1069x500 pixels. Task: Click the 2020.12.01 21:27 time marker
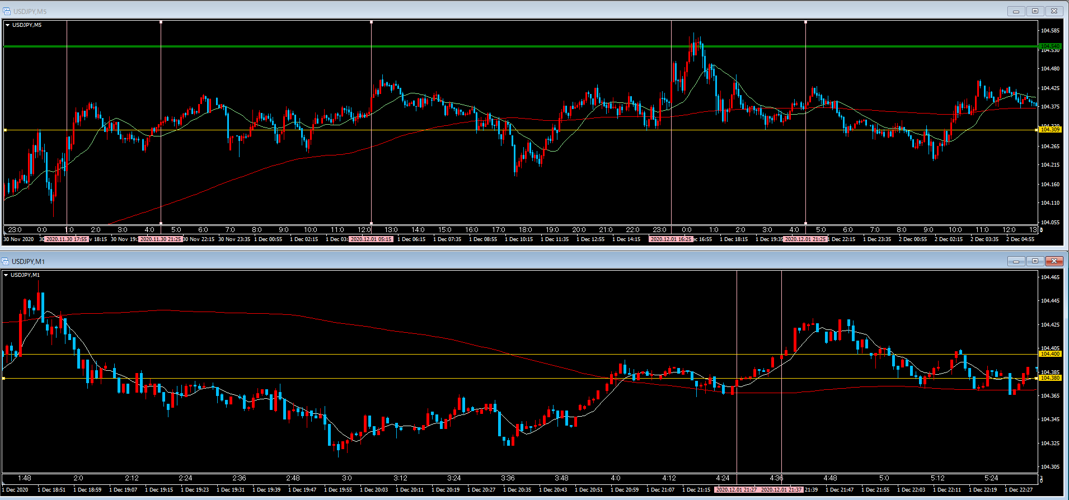pos(737,490)
